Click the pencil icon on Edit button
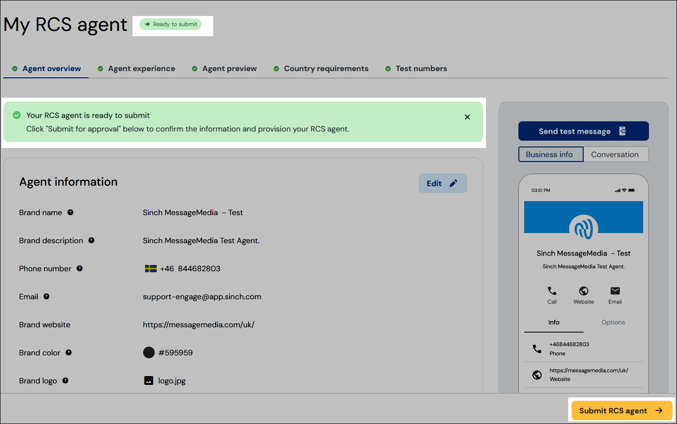 (x=453, y=183)
